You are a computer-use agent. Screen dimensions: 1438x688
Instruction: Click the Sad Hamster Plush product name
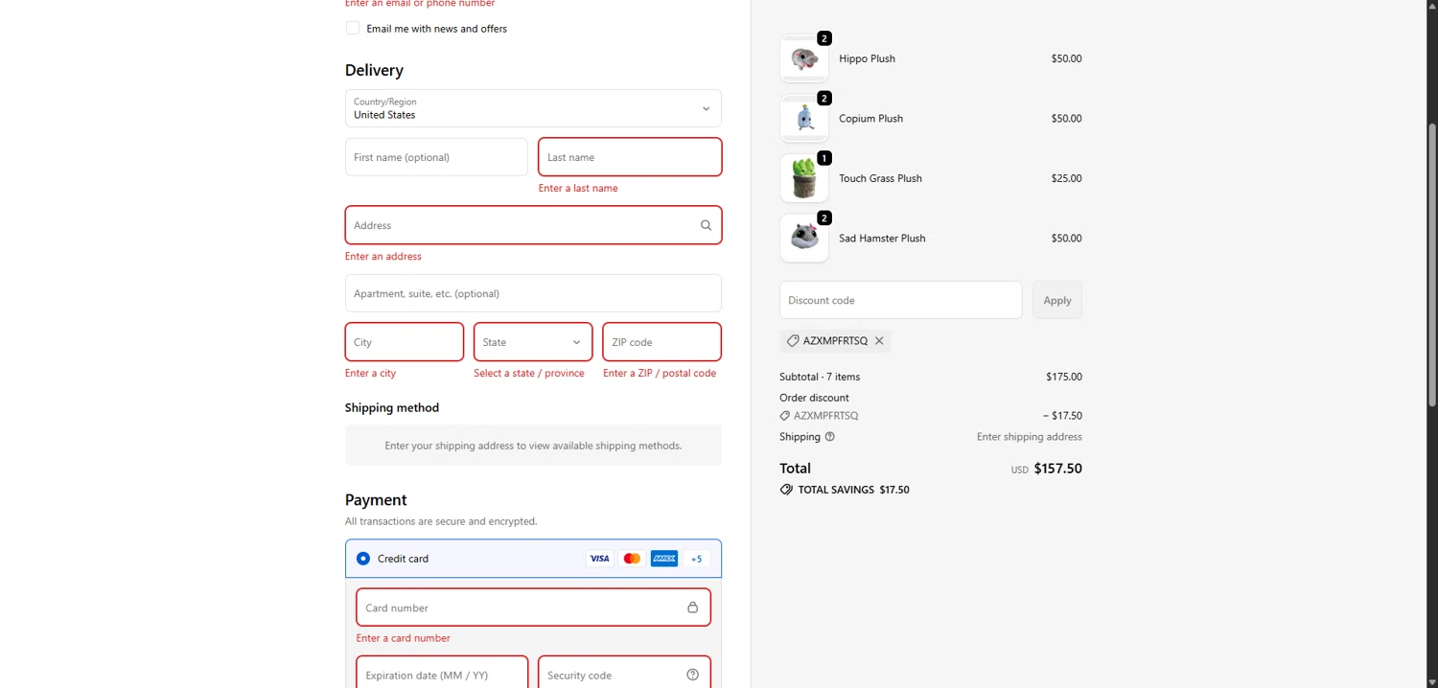[882, 239]
